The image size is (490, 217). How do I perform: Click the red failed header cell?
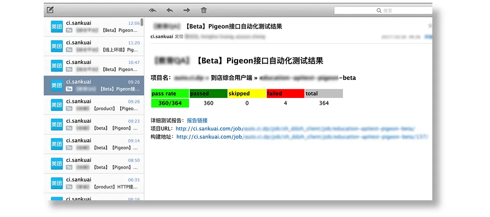285,93
